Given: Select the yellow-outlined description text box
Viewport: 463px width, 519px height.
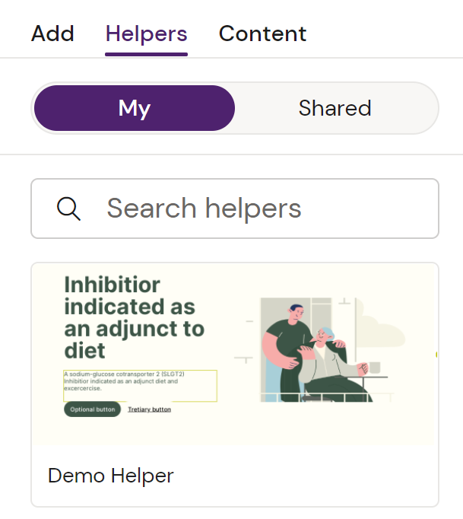Looking at the screenshot, I should tap(140, 385).
